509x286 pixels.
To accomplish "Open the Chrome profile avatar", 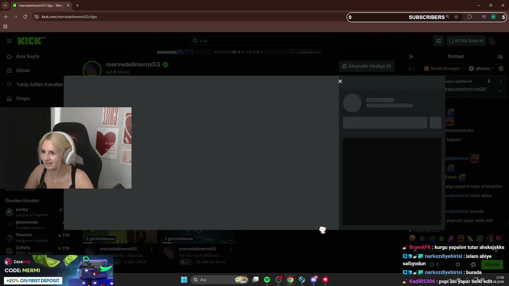I will point(493,17).
